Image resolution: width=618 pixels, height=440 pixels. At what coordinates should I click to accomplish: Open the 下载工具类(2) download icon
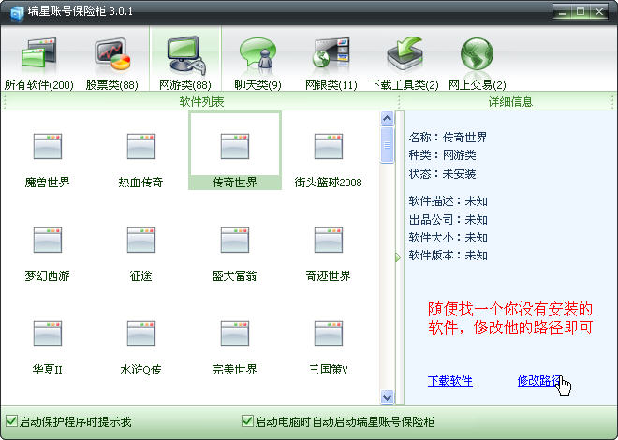405,54
